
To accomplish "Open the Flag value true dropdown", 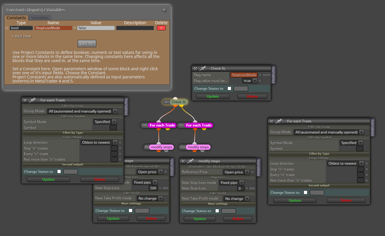I will click(x=250, y=81).
